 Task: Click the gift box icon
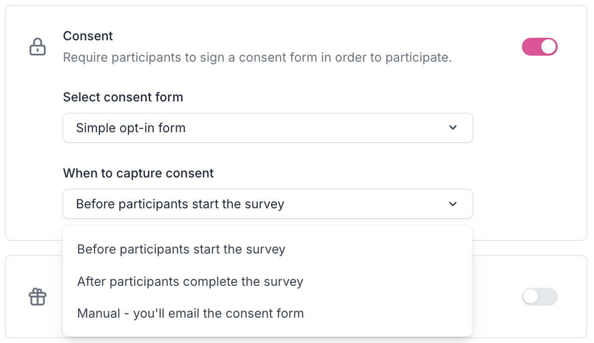click(37, 297)
